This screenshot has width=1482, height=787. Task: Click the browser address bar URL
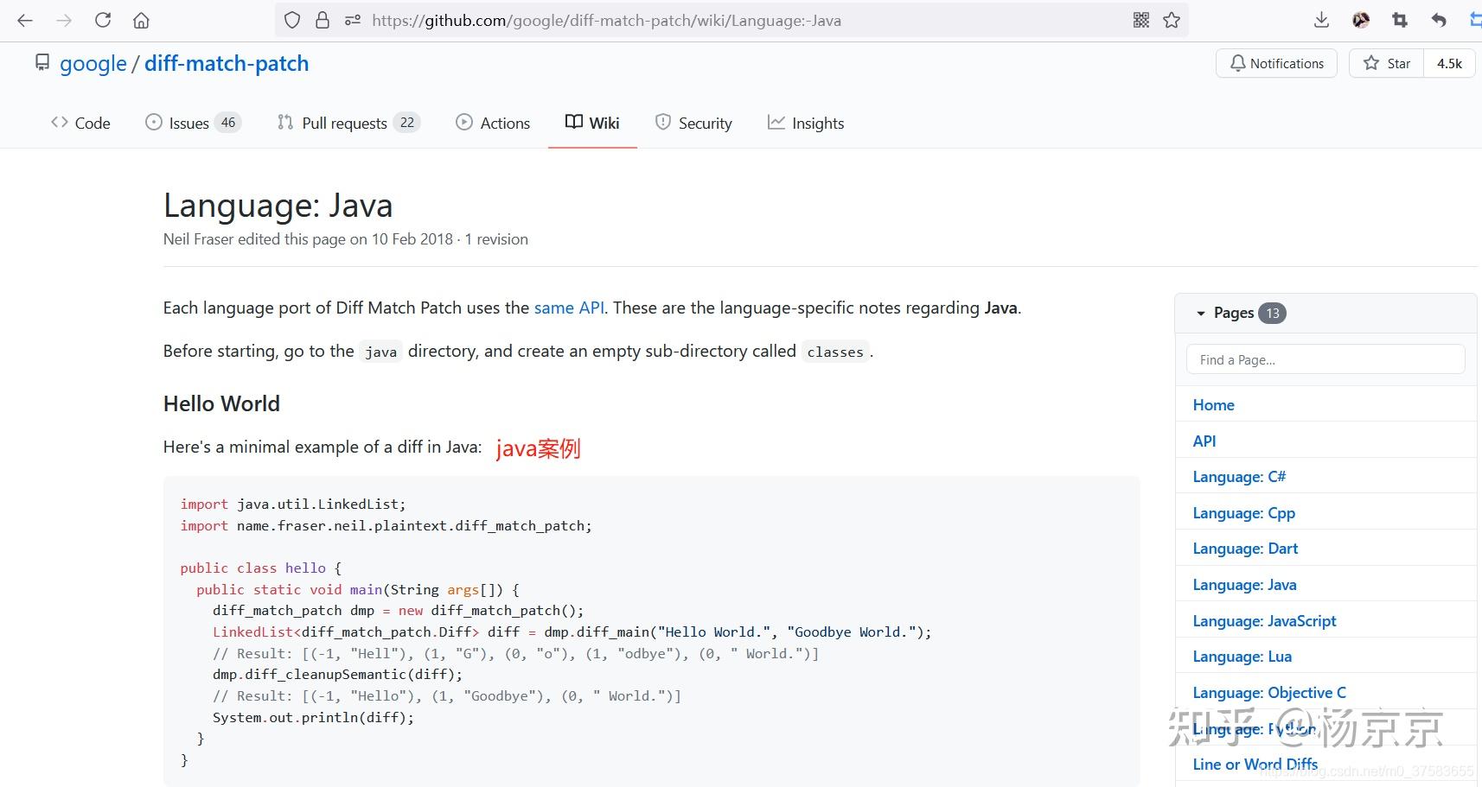(x=605, y=20)
